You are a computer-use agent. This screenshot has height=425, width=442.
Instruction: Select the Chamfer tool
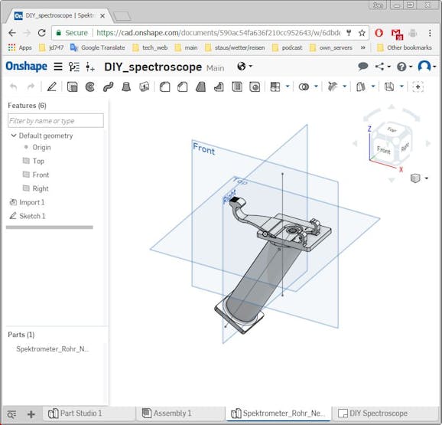point(182,87)
